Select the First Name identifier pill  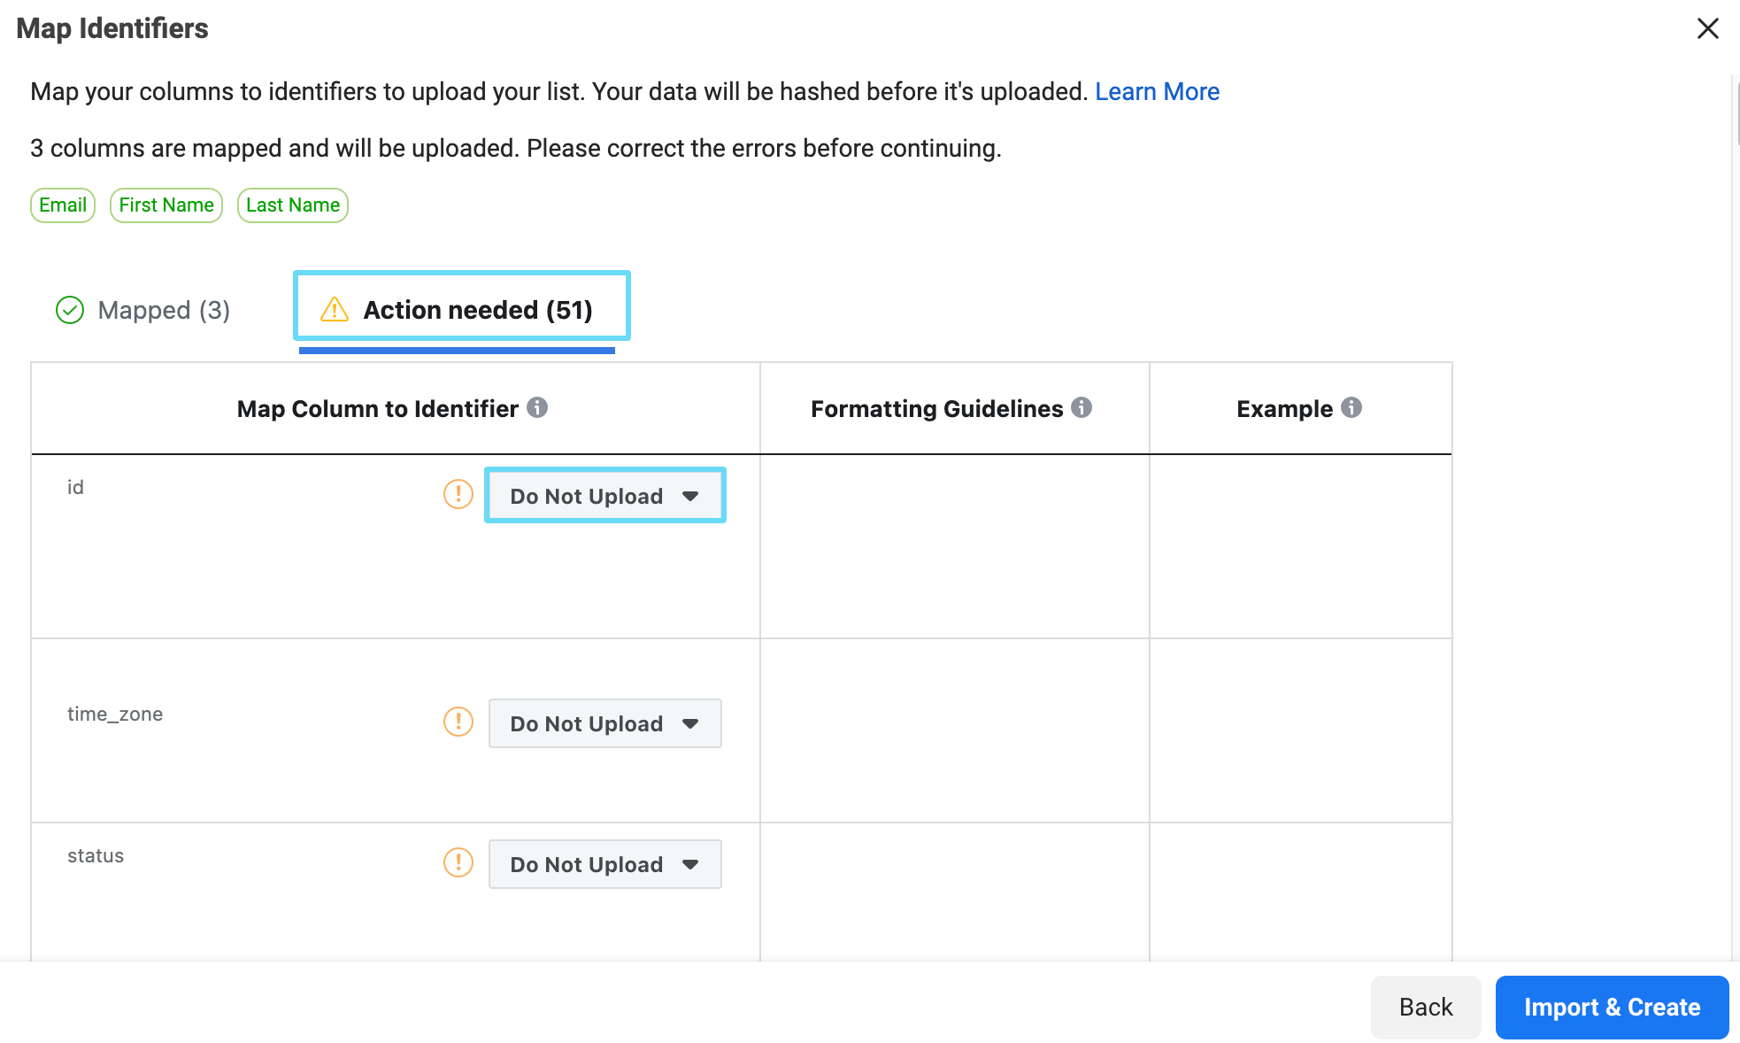[166, 205]
